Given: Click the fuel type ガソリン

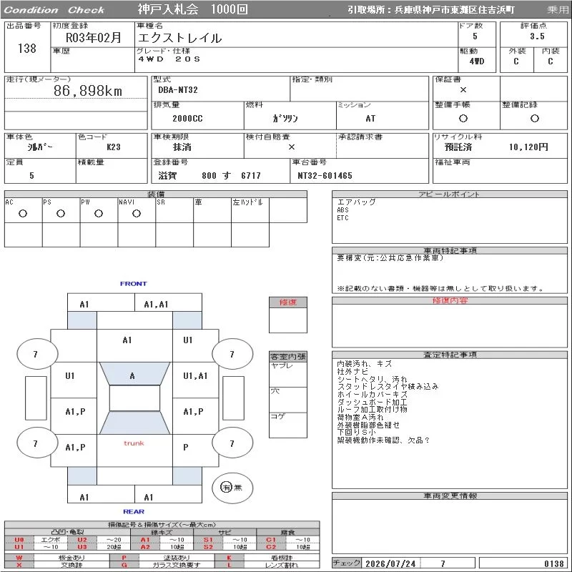Looking at the screenshot, I should [285, 119].
